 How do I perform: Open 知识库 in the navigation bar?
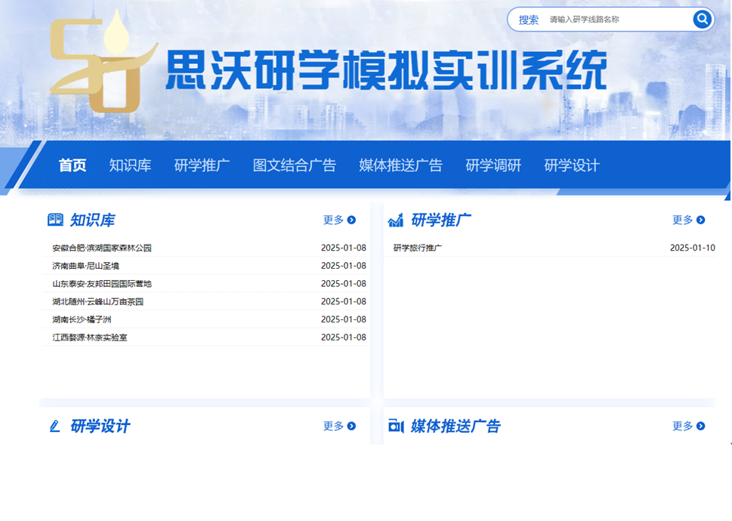point(130,165)
